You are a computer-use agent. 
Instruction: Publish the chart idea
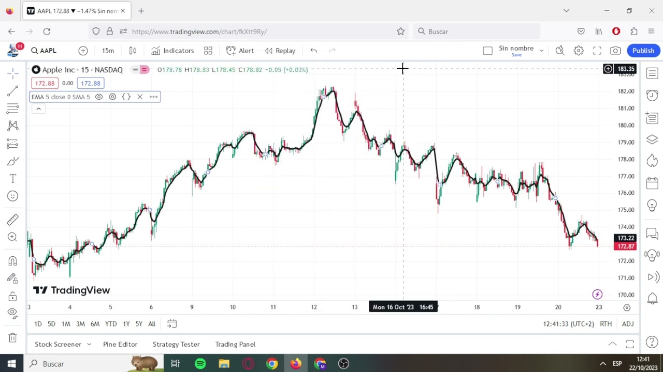(x=643, y=51)
